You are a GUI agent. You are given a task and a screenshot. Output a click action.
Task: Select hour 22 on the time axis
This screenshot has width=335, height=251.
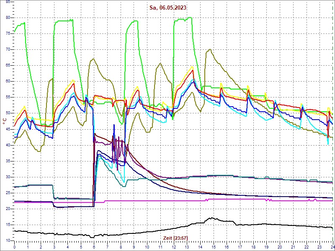(307, 247)
